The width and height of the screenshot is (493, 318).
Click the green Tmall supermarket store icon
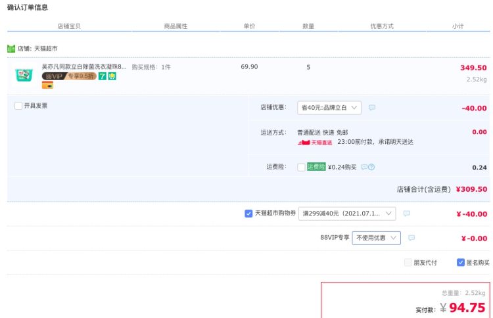coord(11,49)
